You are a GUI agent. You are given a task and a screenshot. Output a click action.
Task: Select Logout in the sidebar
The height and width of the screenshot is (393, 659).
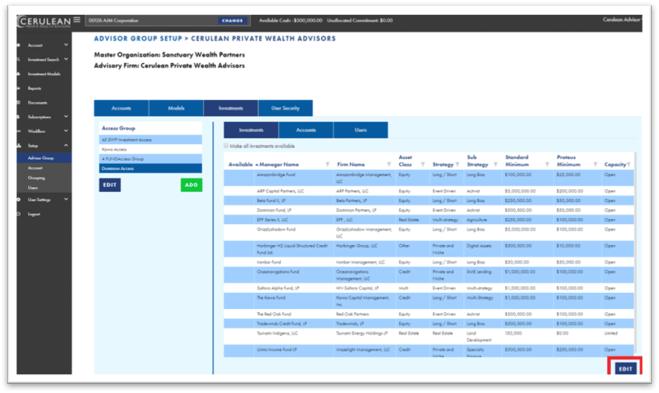click(x=34, y=214)
